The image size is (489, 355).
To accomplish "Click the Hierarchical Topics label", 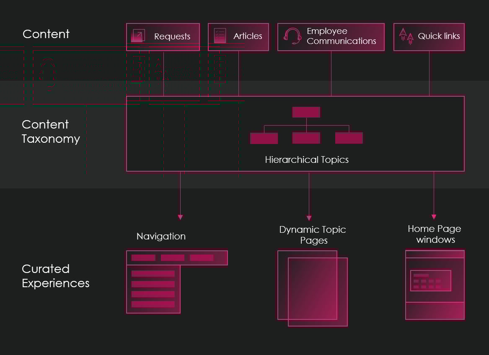I will click(307, 159).
